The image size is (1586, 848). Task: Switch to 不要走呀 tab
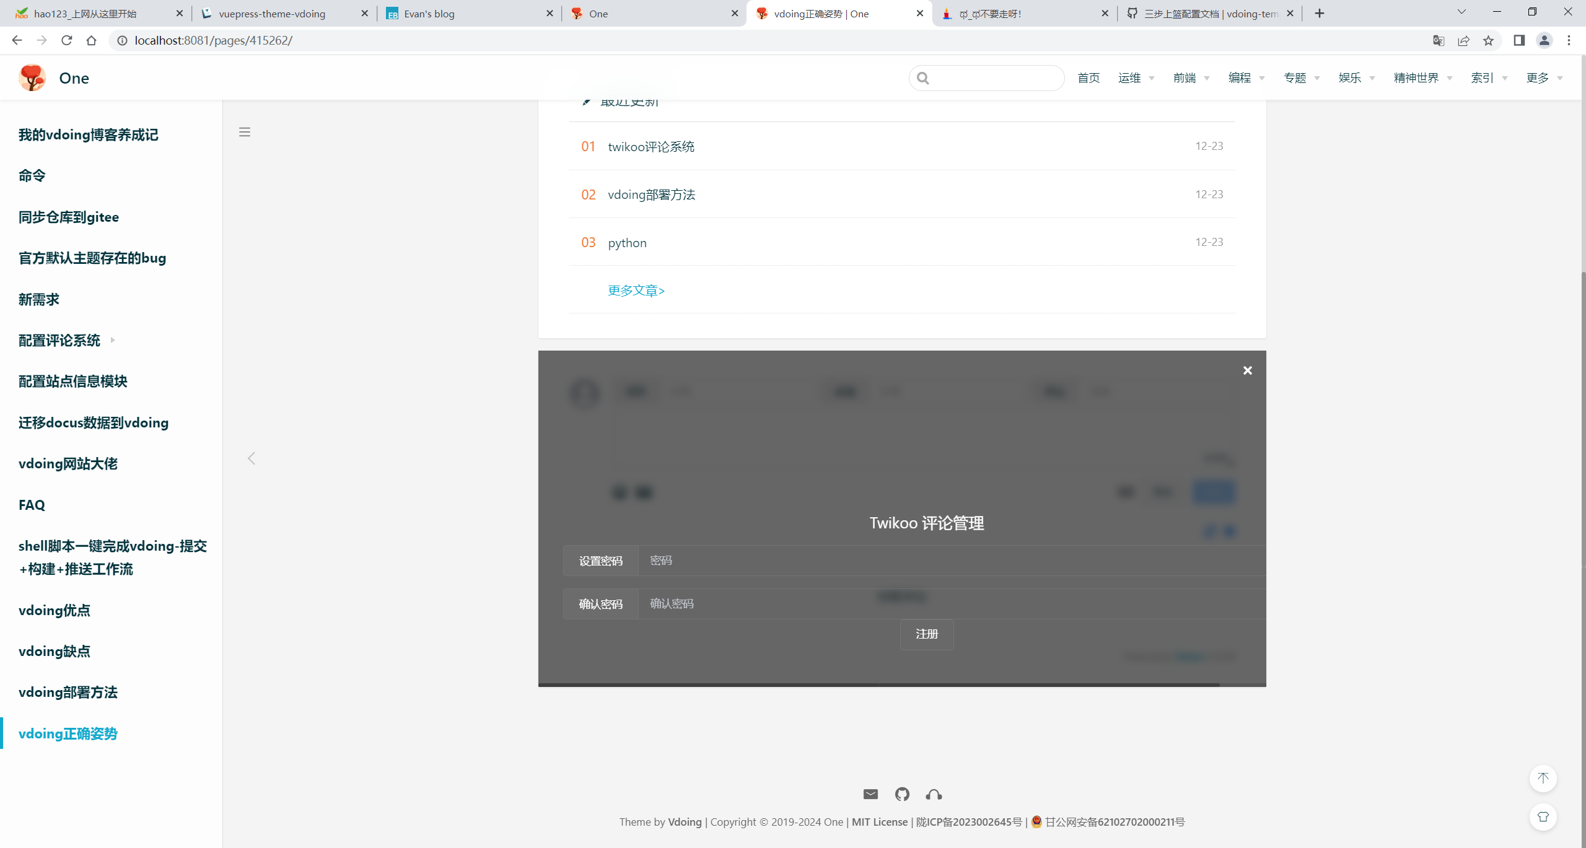(1025, 13)
